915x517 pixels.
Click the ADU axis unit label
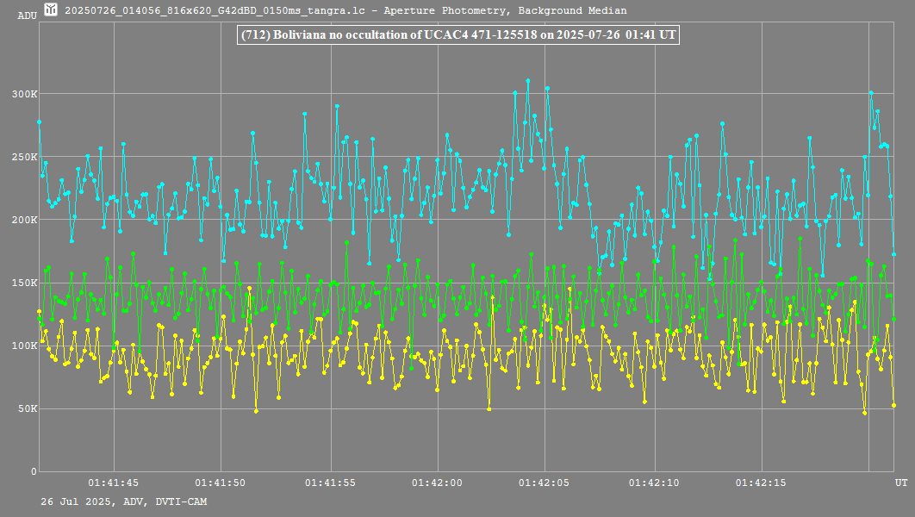click(27, 16)
